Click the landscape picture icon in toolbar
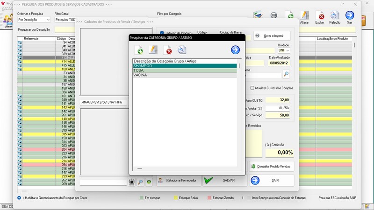The height and width of the screenshot is (210, 374). pos(258,15)
